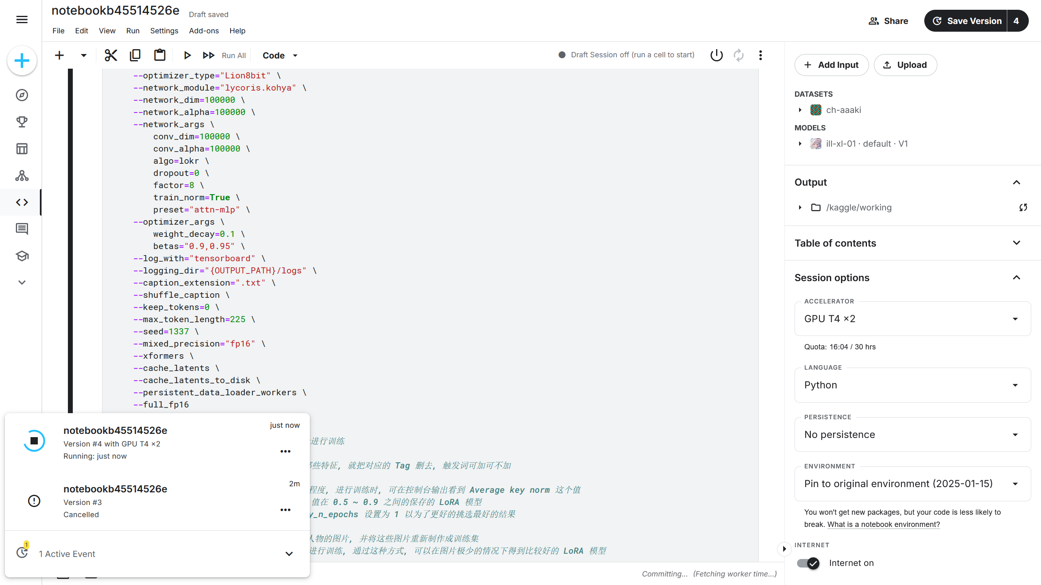Open the Code section in the sidebar
1041x585 pixels.
(x=22, y=202)
